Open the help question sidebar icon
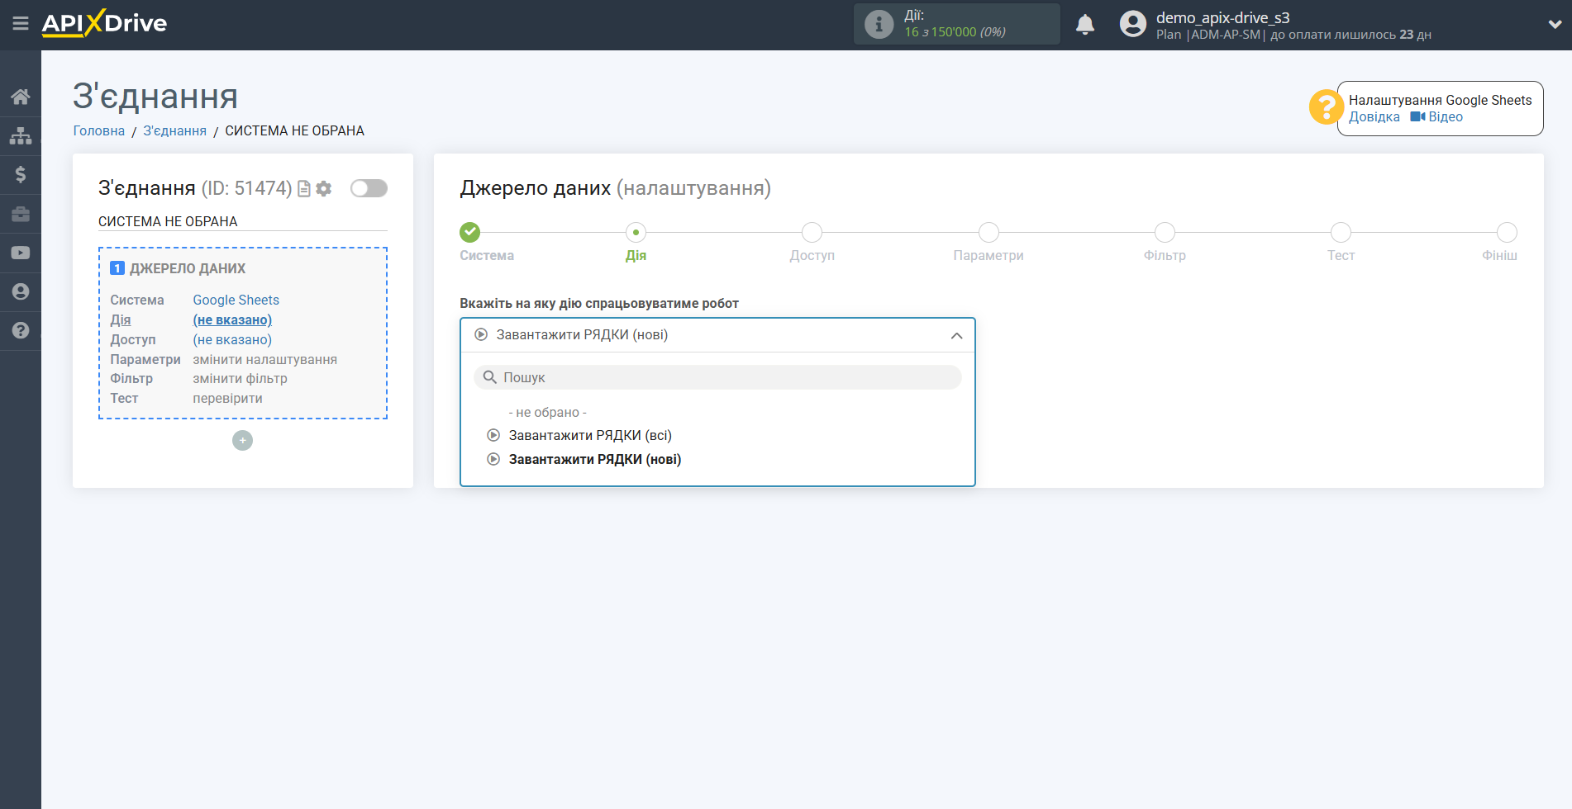 point(21,330)
